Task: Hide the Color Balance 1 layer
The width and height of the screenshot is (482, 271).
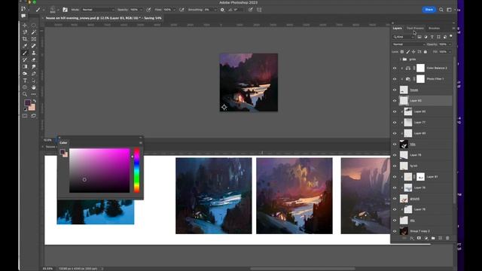Action: pyautogui.click(x=395, y=68)
